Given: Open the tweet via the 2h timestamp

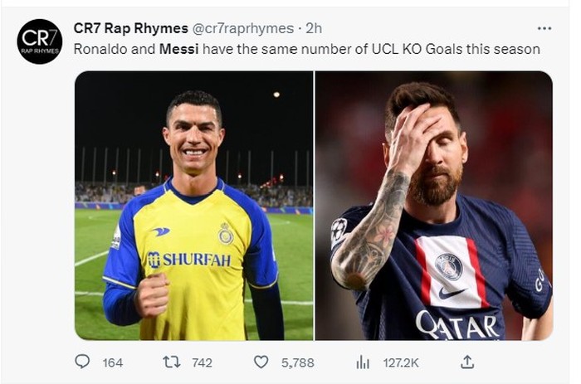Looking at the screenshot, I should click(314, 29).
